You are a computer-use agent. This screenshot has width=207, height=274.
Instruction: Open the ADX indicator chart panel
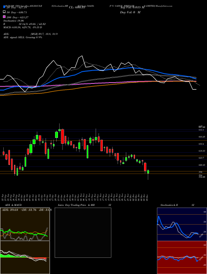(x=25, y=224)
